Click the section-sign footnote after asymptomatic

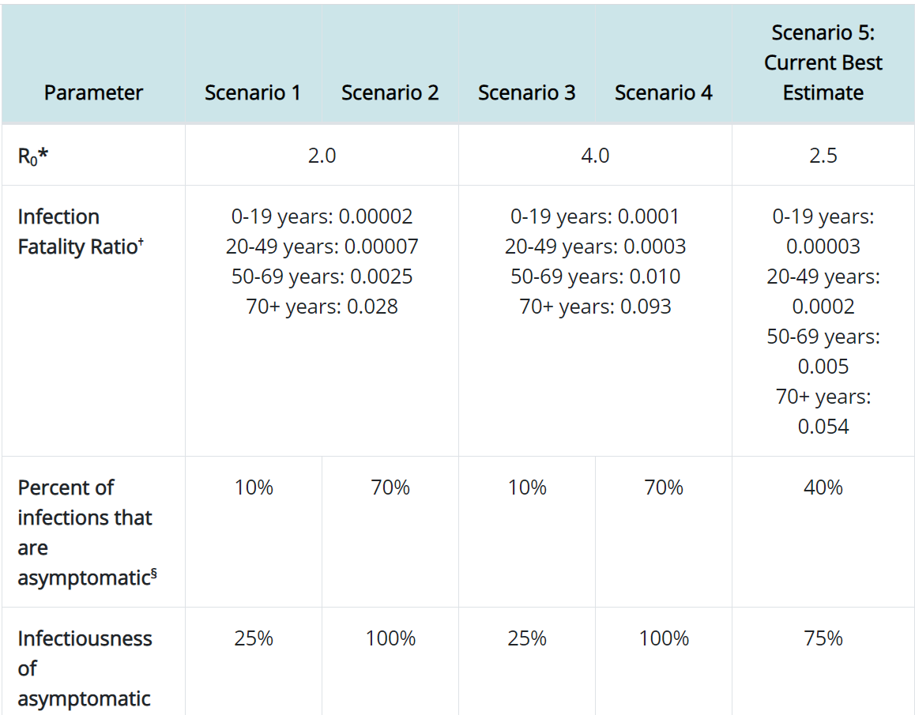pyautogui.click(x=154, y=574)
